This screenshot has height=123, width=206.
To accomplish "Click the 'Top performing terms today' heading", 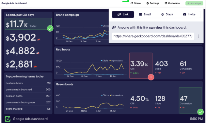I will 25,76.
